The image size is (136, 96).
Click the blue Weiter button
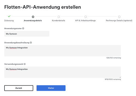pos(51,88)
